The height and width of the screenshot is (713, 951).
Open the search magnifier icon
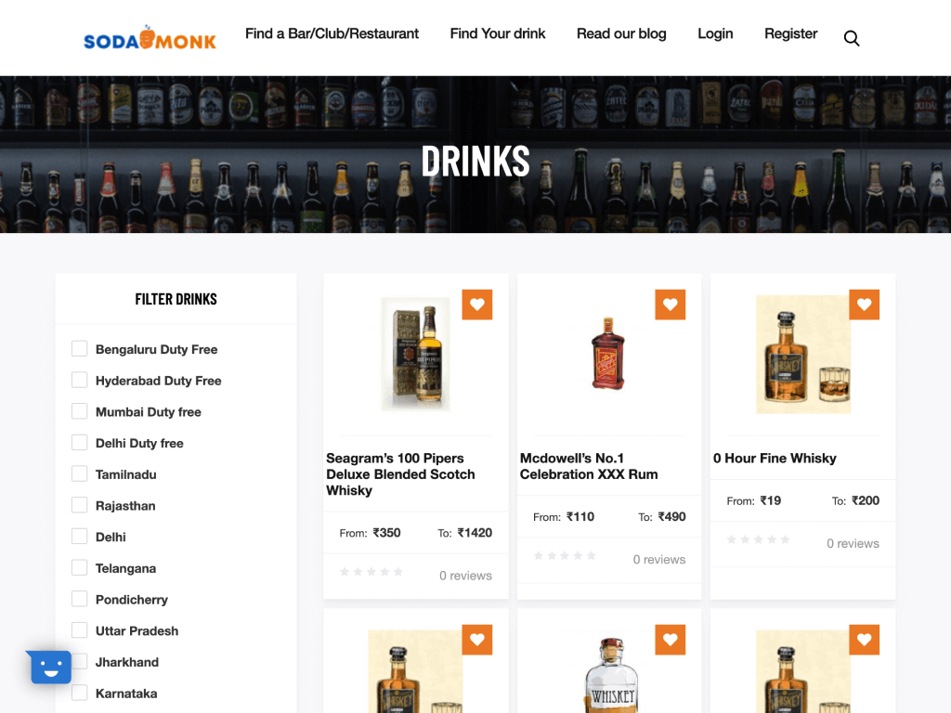[852, 38]
